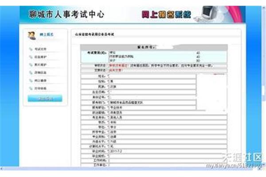Click the empty 工作单位 field
Viewport: 266px width, 177px height.
[168, 165]
